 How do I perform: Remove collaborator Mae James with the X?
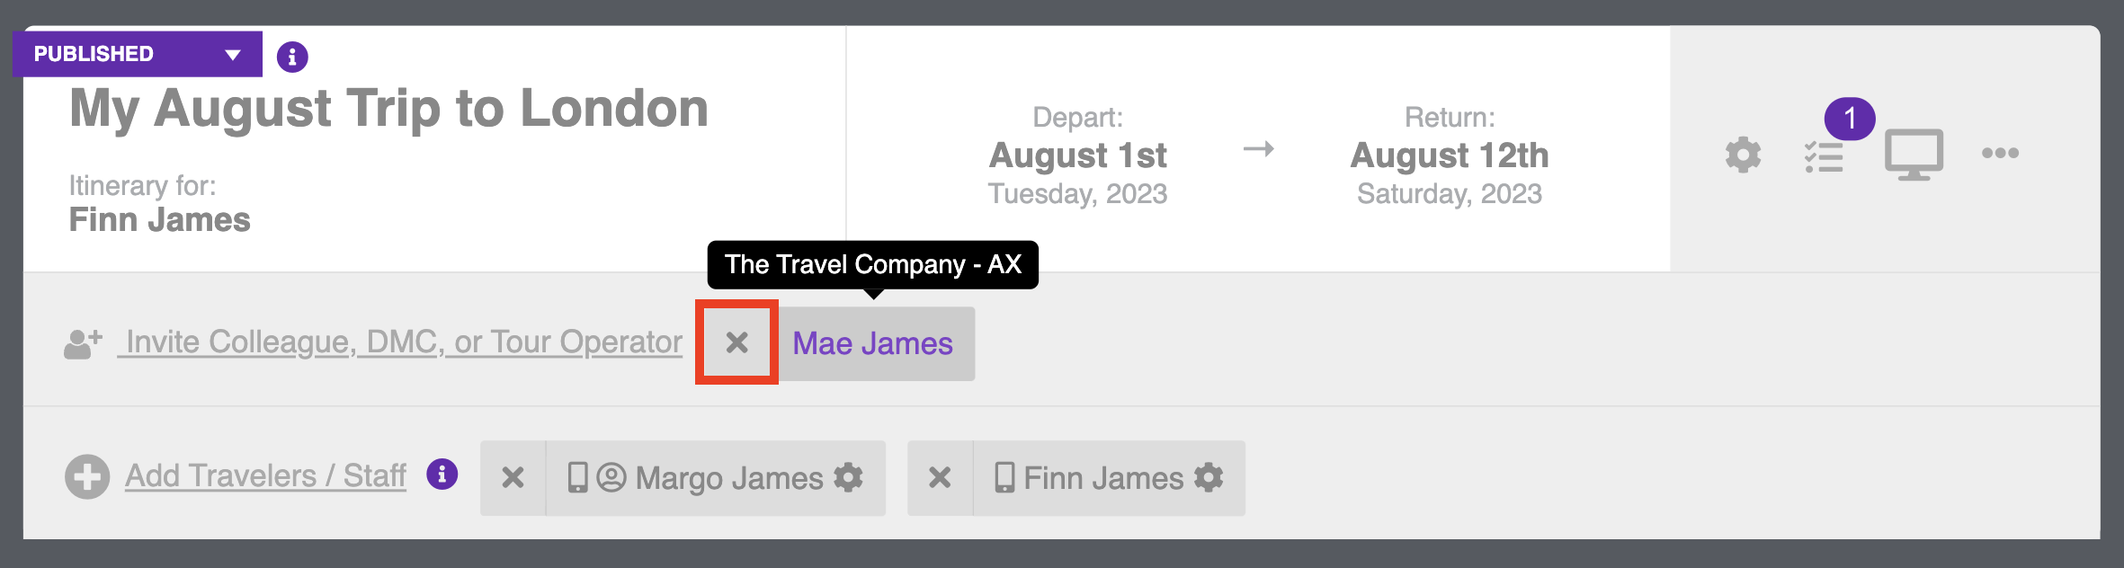736,342
